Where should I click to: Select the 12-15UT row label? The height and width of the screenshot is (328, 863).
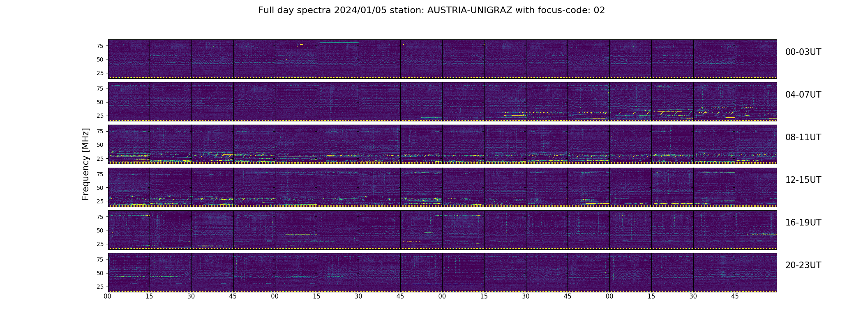803,180
